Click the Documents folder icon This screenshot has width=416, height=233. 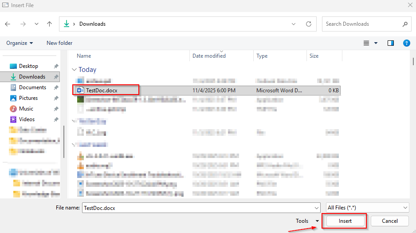point(13,87)
